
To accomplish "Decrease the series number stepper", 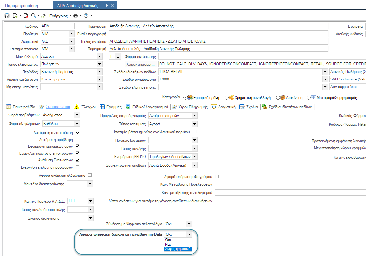I will click(118, 58).
